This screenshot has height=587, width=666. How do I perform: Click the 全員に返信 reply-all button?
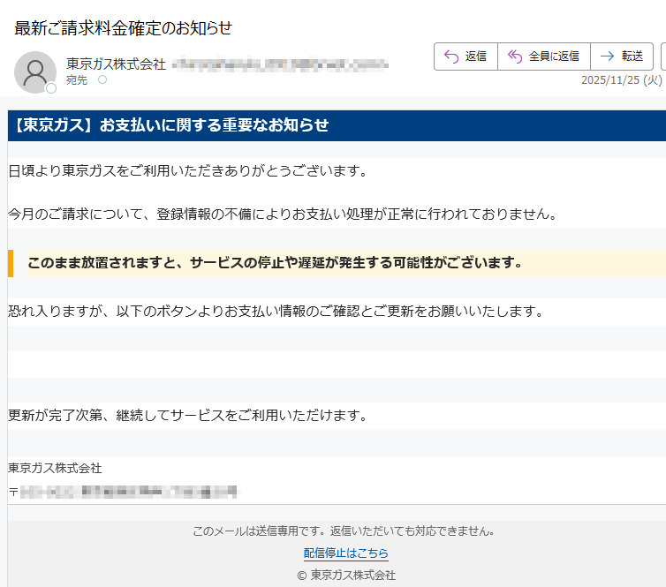click(x=544, y=56)
